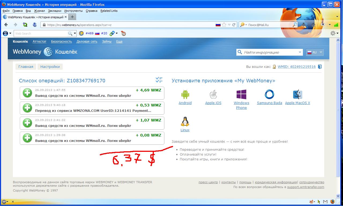Click the Samsung Bada circle icon
Screen dimensions: 343x206
click(x=269, y=94)
